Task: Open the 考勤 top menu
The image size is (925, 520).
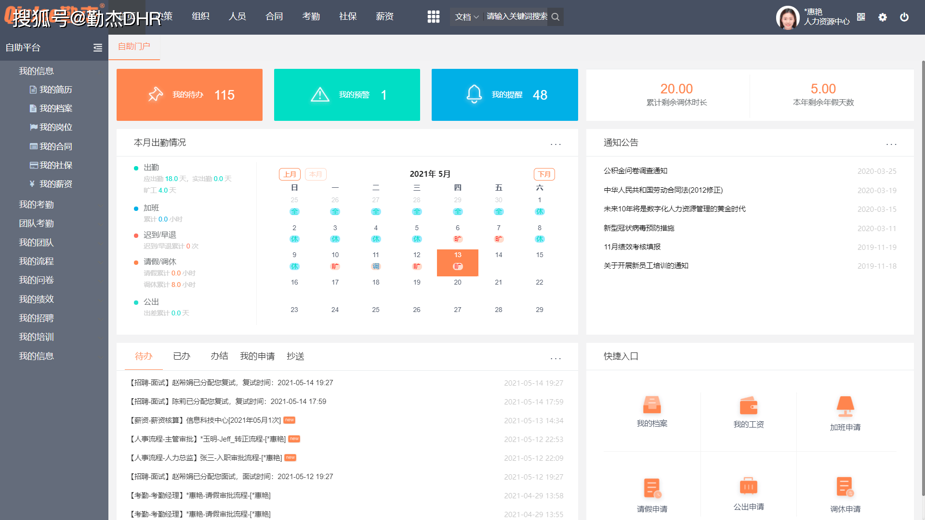Action: coord(311,16)
